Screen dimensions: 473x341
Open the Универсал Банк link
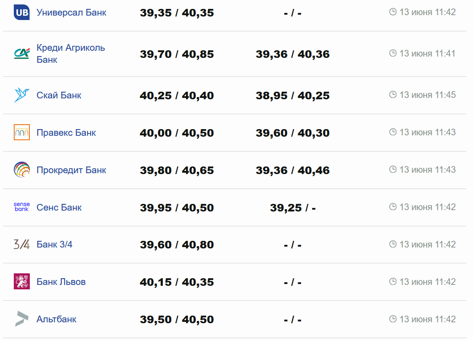click(71, 12)
